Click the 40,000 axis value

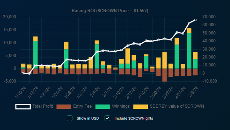coord(209,41)
